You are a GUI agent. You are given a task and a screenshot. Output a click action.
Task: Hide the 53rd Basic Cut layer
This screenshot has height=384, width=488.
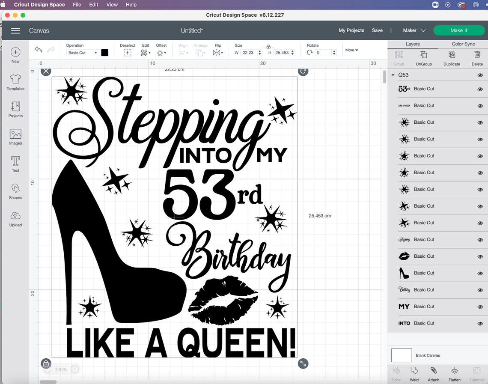(x=480, y=89)
